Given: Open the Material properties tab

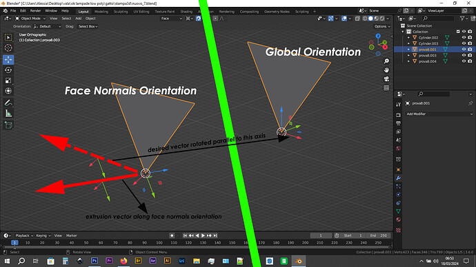Looking at the screenshot, I should (x=398, y=220).
